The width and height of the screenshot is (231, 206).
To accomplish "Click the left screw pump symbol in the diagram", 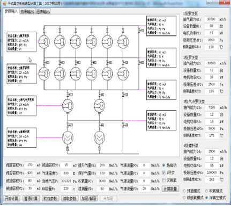I will pos(68,138).
